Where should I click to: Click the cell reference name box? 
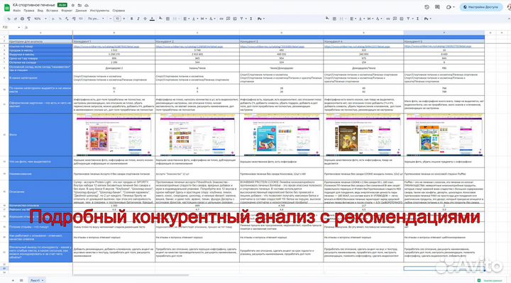tap(10, 28)
